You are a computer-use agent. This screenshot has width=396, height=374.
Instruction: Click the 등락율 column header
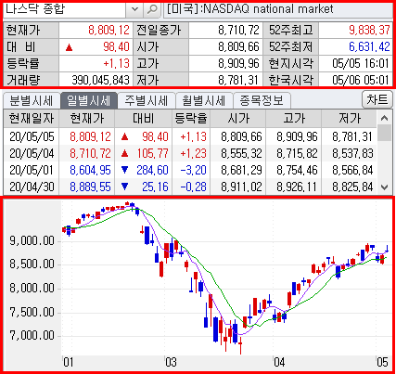click(191, 118)
